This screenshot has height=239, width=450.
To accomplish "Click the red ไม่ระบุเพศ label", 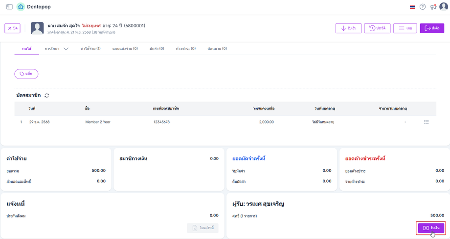I will coord(91,26).
